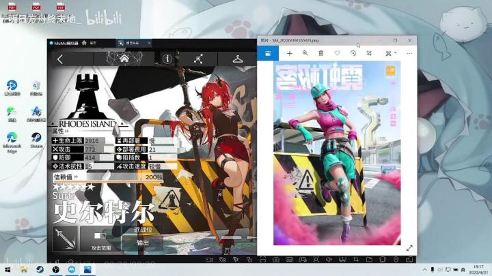Rotate the photo in Photos
Viewport: 492px width, 276px height.
pyautogui.click(x=353, y=53)
